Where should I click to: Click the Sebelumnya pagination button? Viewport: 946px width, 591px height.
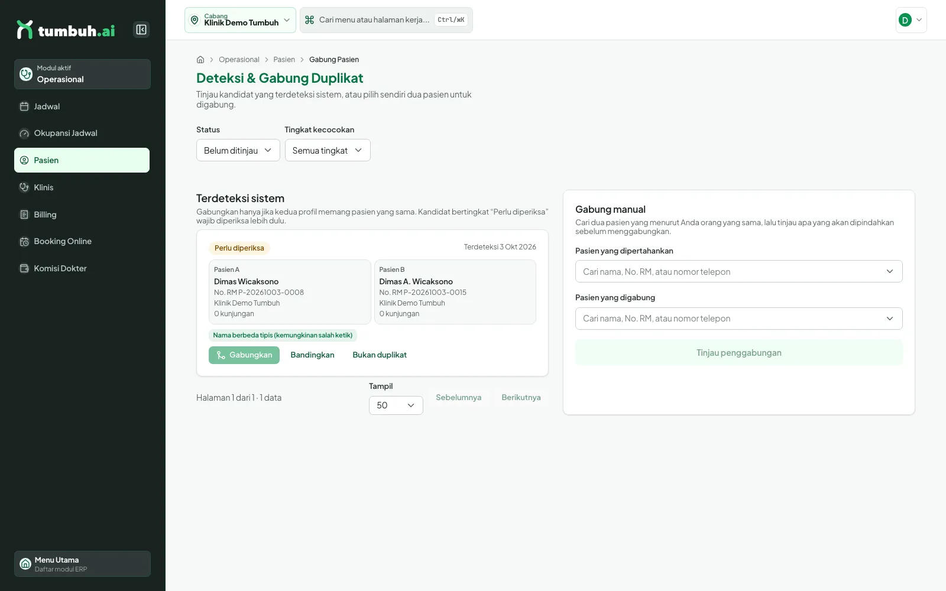458,398
